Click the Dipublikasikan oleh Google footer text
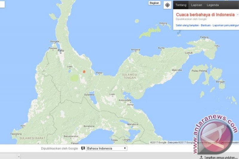Screen dimensions: 239x159 (x=59, y=148)
